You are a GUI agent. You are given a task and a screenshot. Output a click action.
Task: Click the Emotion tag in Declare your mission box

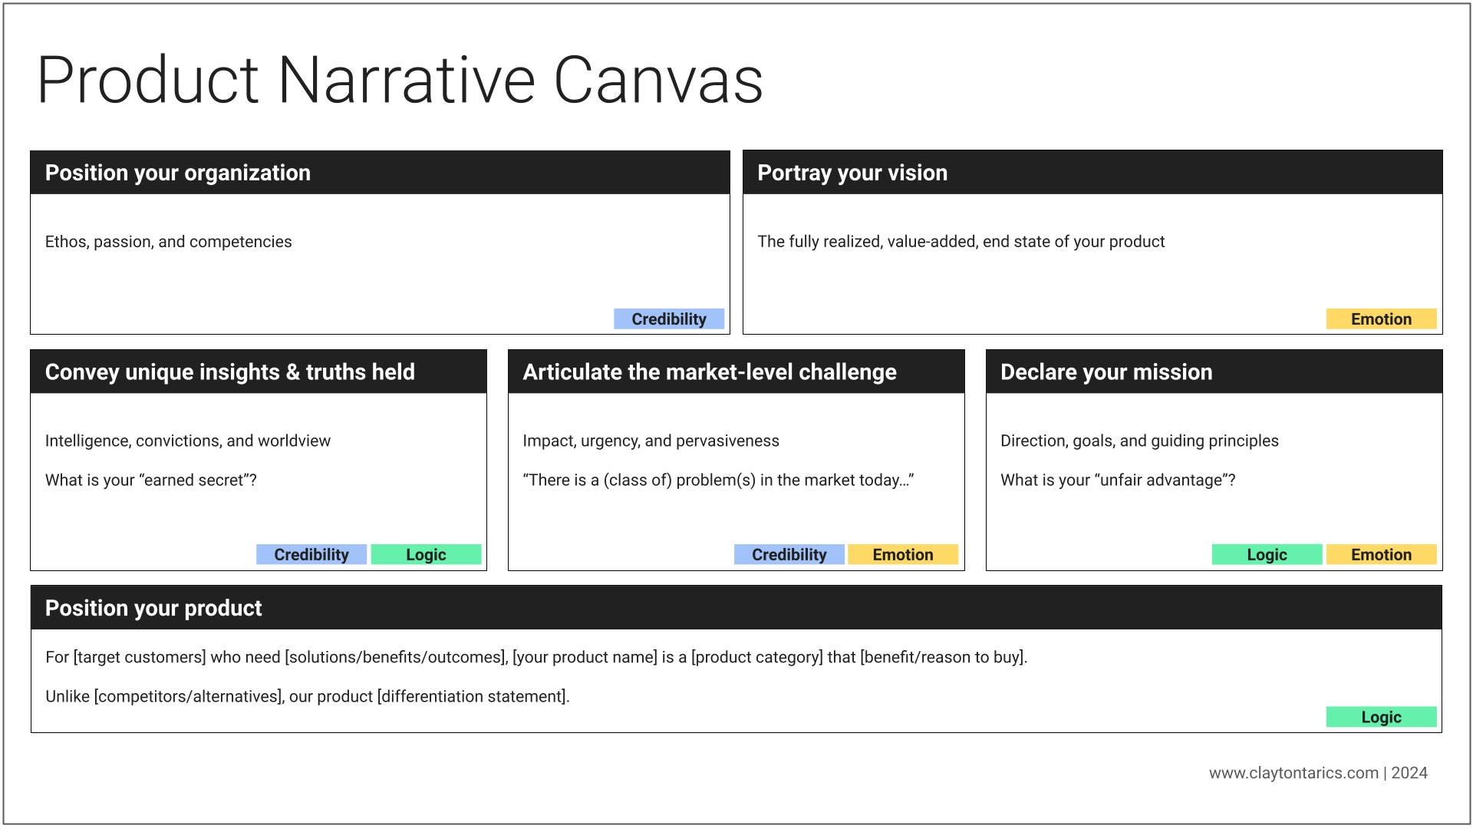click(1381, 555)
